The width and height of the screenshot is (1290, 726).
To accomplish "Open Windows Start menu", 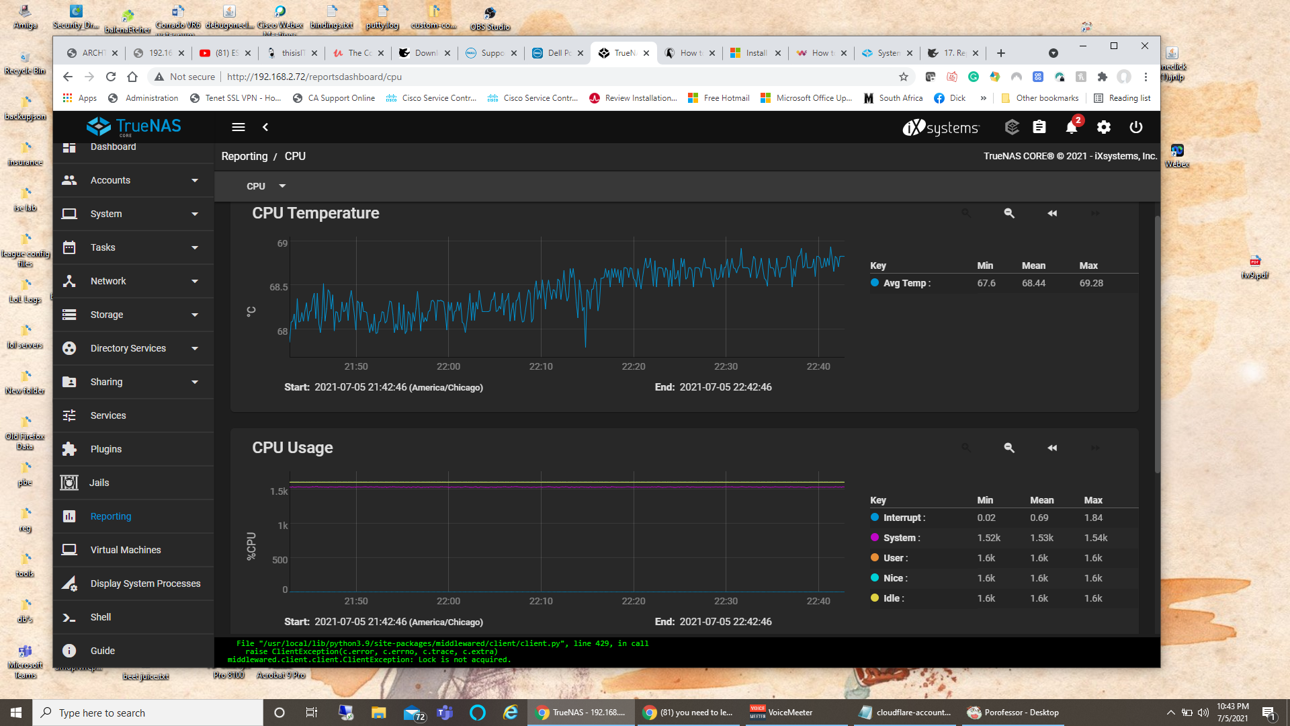I will click(x=16, y=713).
